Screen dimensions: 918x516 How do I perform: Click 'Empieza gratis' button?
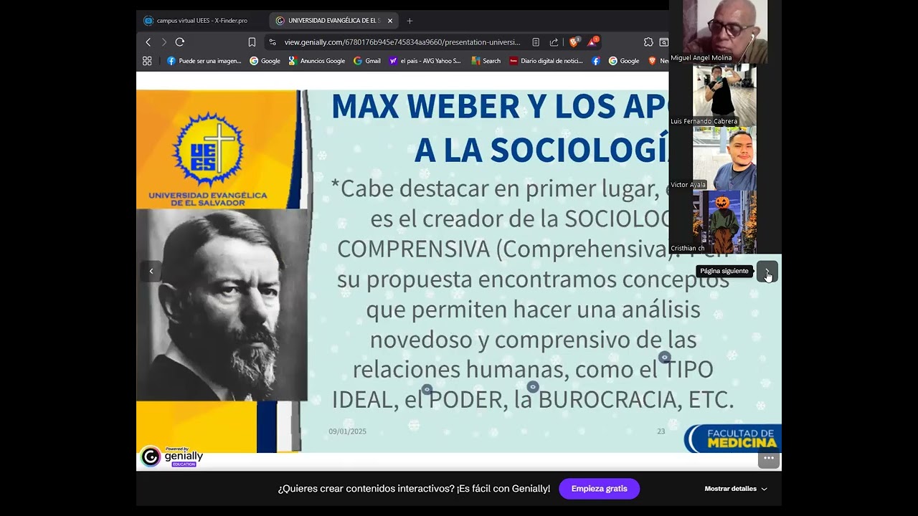599,489
